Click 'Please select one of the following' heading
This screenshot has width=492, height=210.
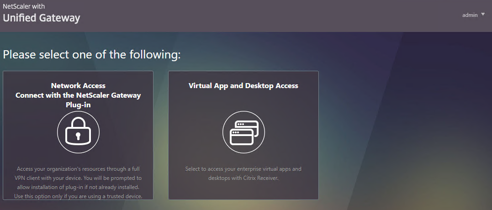click(92, 55)
